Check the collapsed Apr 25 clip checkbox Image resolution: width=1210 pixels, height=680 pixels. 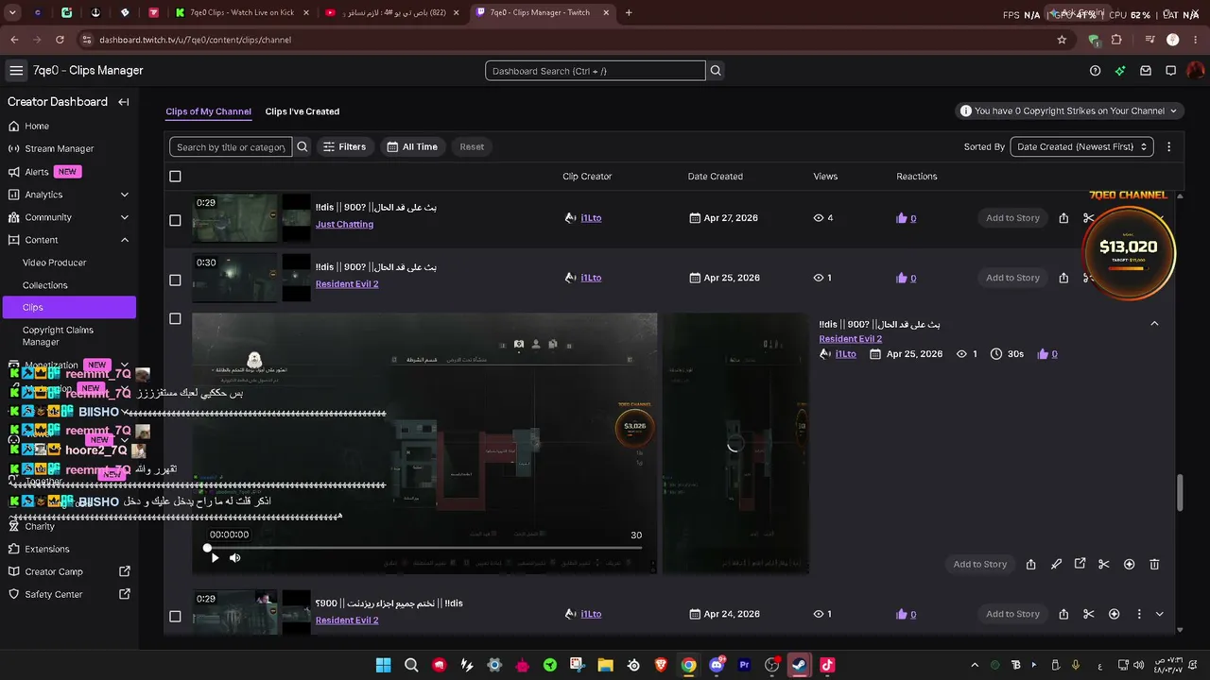click(175, 280)
